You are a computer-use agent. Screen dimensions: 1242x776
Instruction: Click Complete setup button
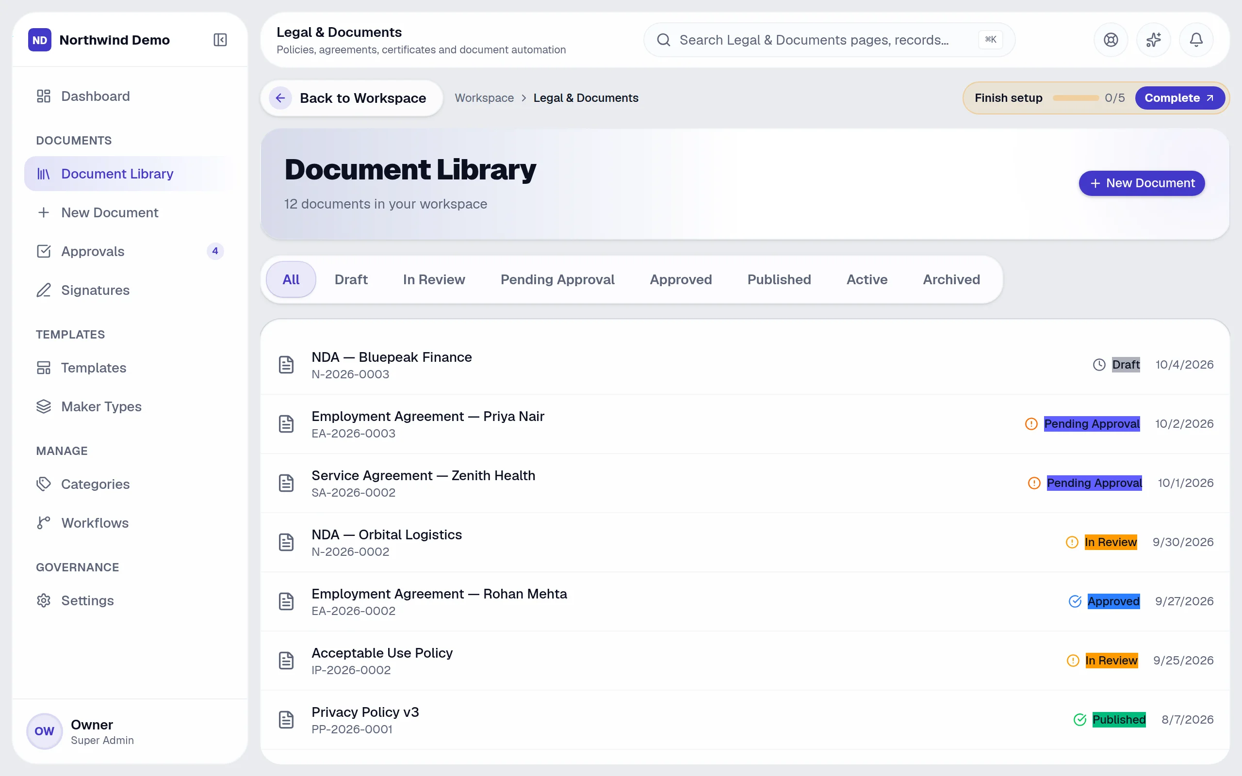click(x=1179, y=98)
